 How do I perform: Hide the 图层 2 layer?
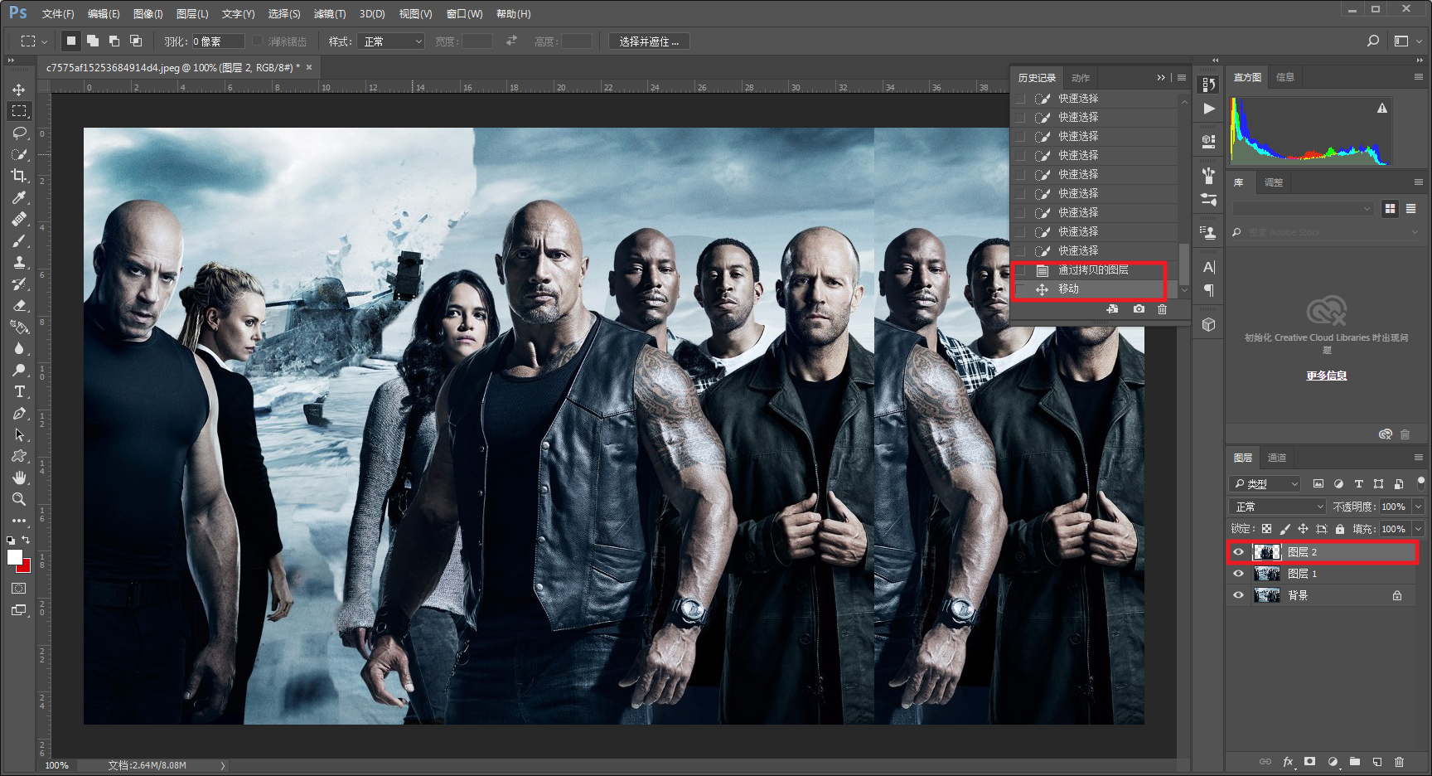pyautogui.click(x=1238, y=551)
